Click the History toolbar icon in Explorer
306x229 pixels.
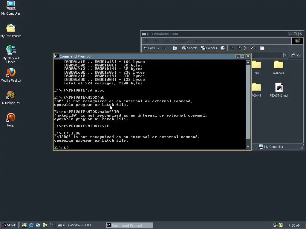(223, 48)
